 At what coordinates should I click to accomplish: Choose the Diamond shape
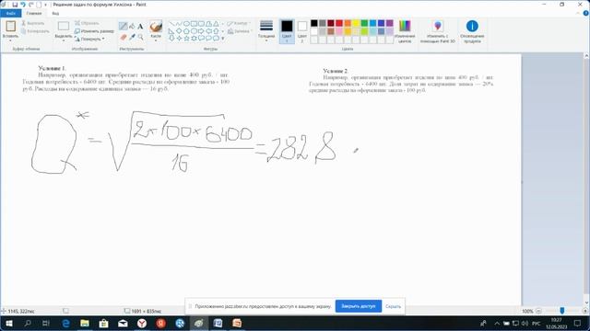179,31
